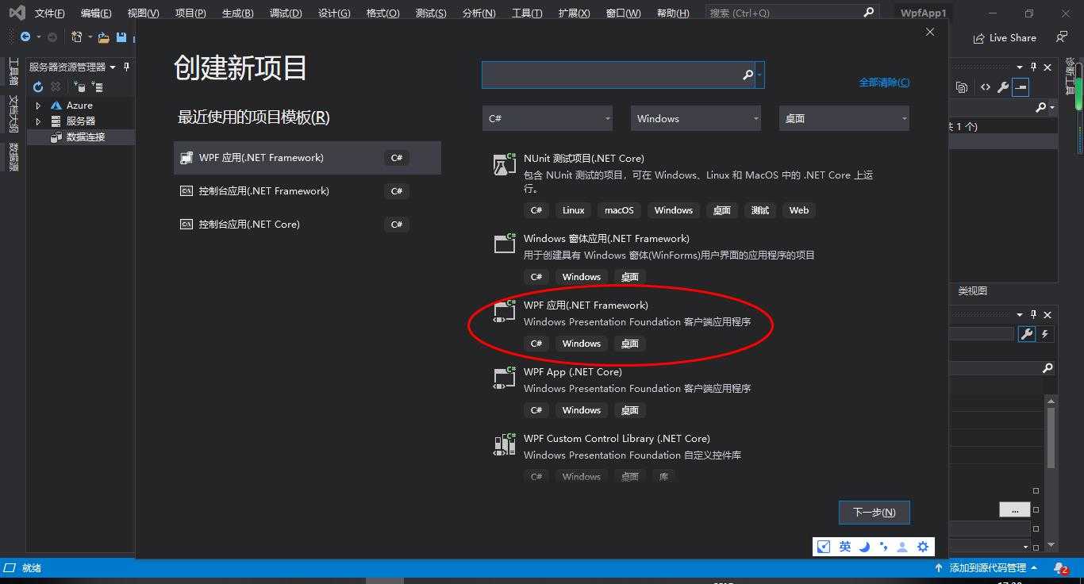The image size is (1084, 584).
Task: Open the C# language filter dropdown
Action: tap(548, 118)
